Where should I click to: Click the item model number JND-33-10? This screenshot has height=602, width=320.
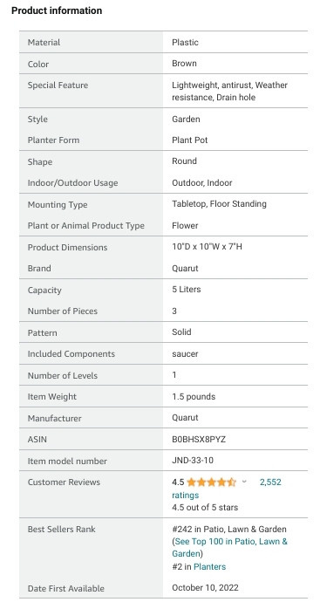point(192,461)
